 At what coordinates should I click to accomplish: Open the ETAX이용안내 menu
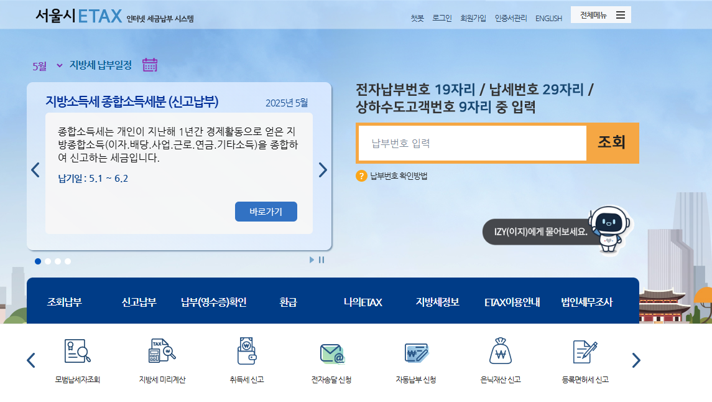coord(512,302)
